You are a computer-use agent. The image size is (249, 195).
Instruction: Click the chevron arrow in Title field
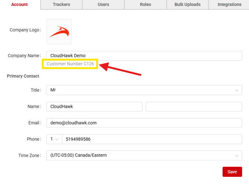coord(237,90)
